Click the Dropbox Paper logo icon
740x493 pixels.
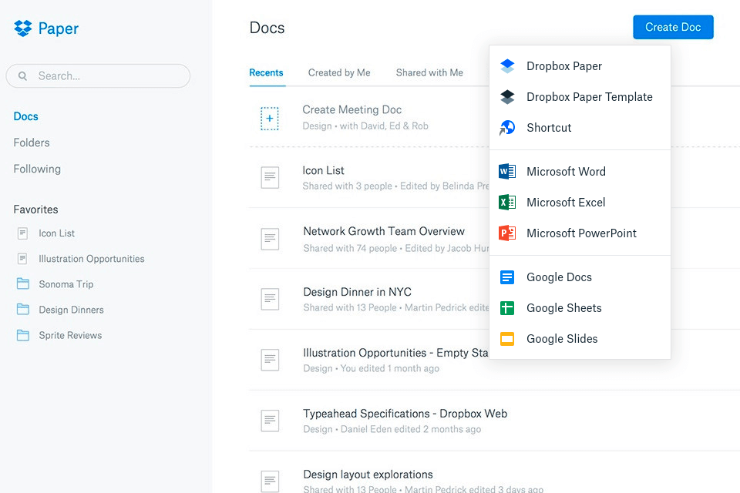click(22, 29)
